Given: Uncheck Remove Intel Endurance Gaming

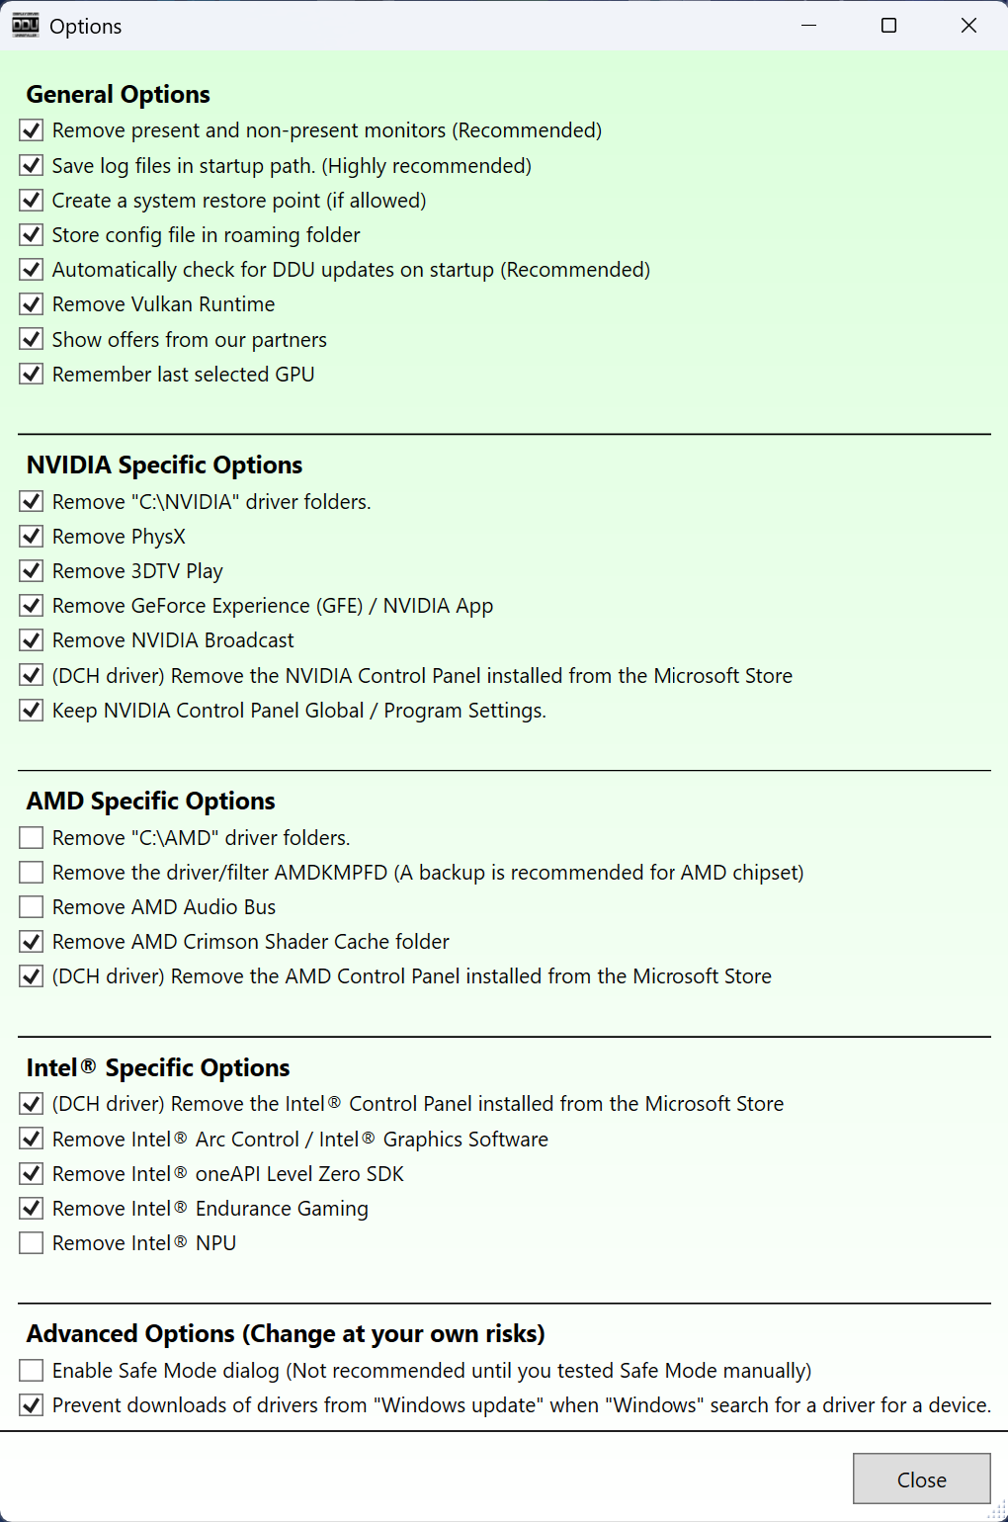Looking at the screenshot, I should (x=32, y=1209).
